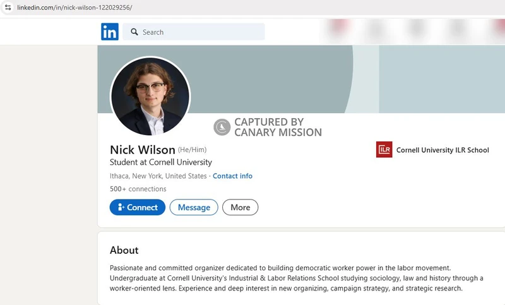Open the More options button
Screen dimensions: 505x305
click(x=241, y=207)
